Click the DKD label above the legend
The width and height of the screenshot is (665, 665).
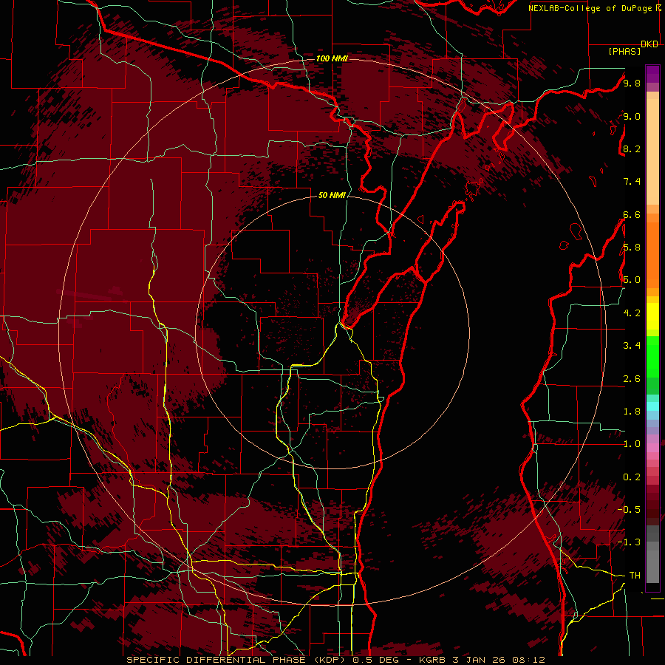pyautogui.click(x=649, y=44)
